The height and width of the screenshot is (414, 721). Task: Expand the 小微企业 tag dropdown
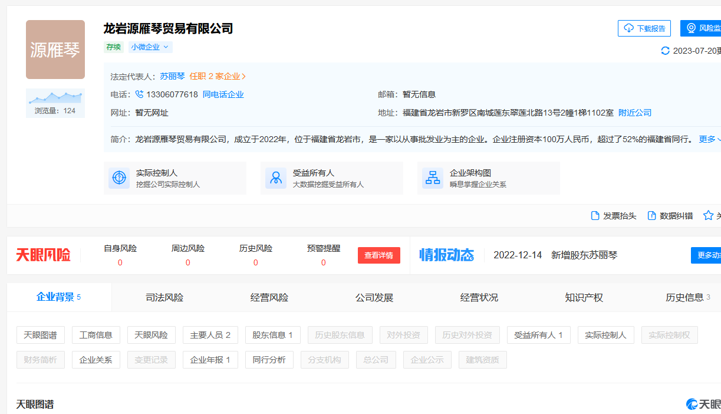150,47
